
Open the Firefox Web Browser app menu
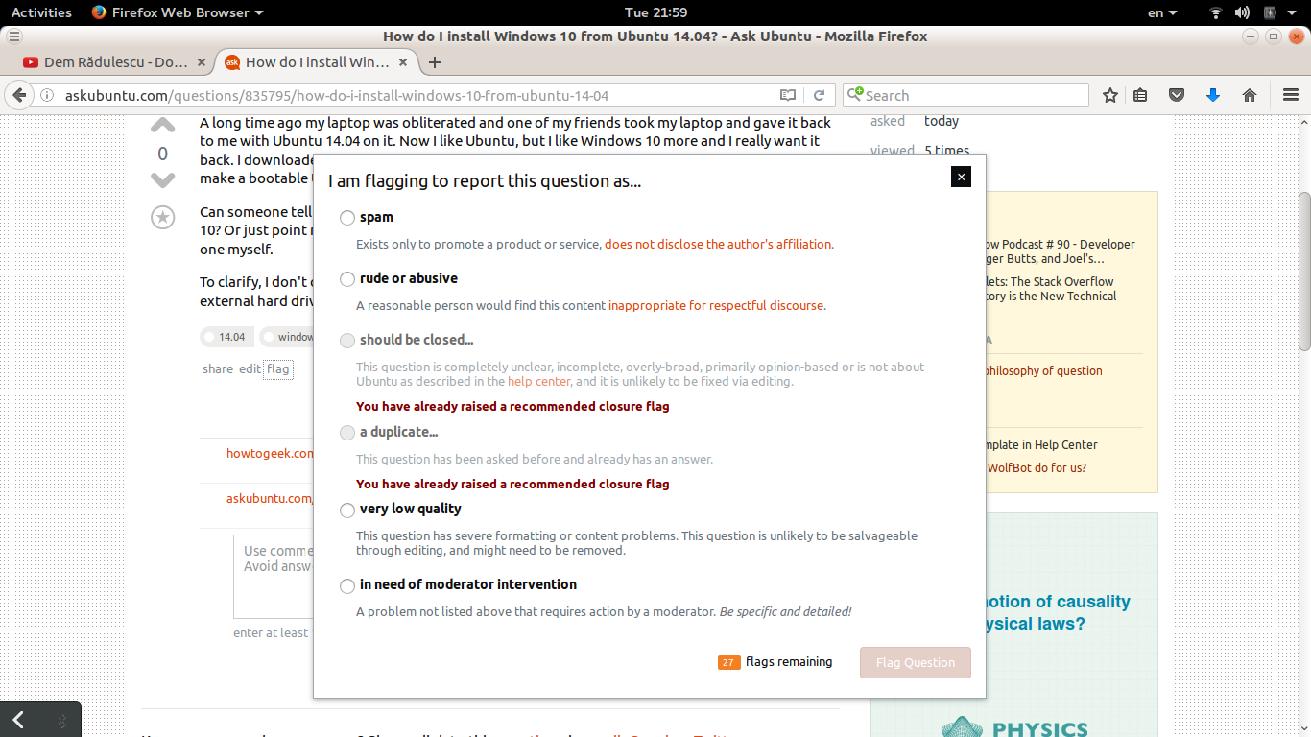178,12
